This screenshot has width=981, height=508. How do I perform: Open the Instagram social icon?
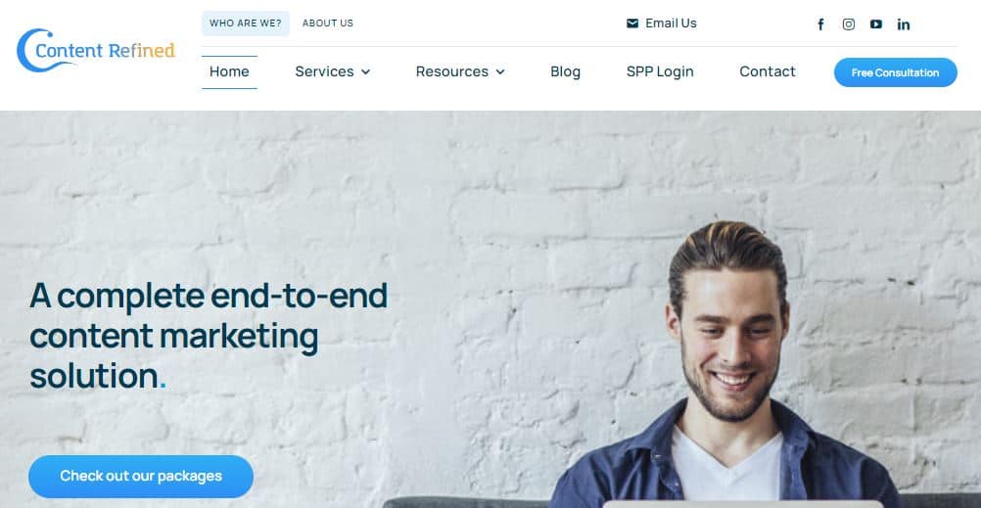pyautogui.click(x=849, y=24)
